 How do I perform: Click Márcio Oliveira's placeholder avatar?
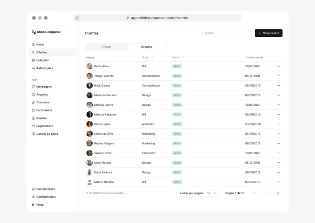click(x=89, y=182)
